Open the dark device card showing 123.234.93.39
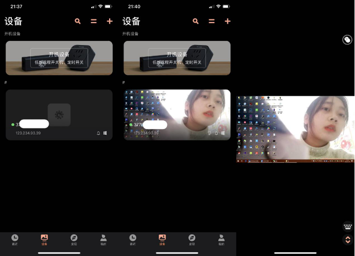The width and height of the screenshot is (355, 256). (59, 115)
